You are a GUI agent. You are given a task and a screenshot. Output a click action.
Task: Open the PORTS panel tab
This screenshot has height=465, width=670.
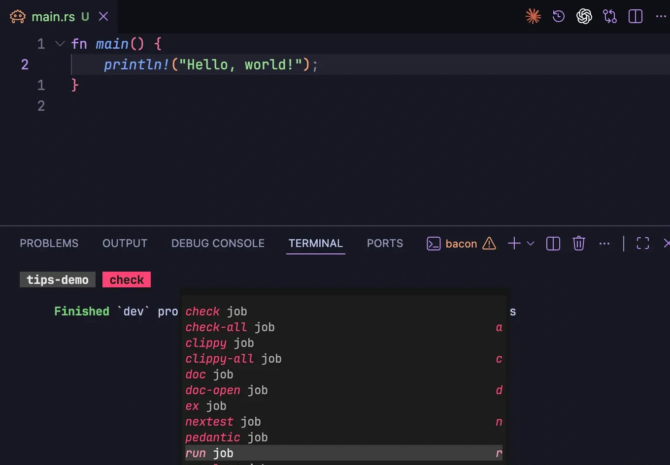(385, 243)
